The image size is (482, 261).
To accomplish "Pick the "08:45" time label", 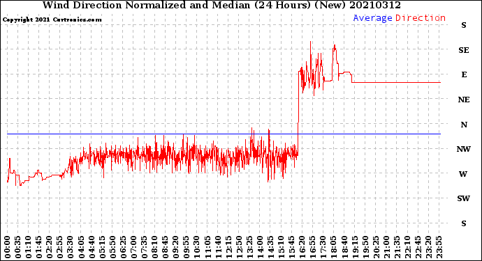I will (166, 247).
